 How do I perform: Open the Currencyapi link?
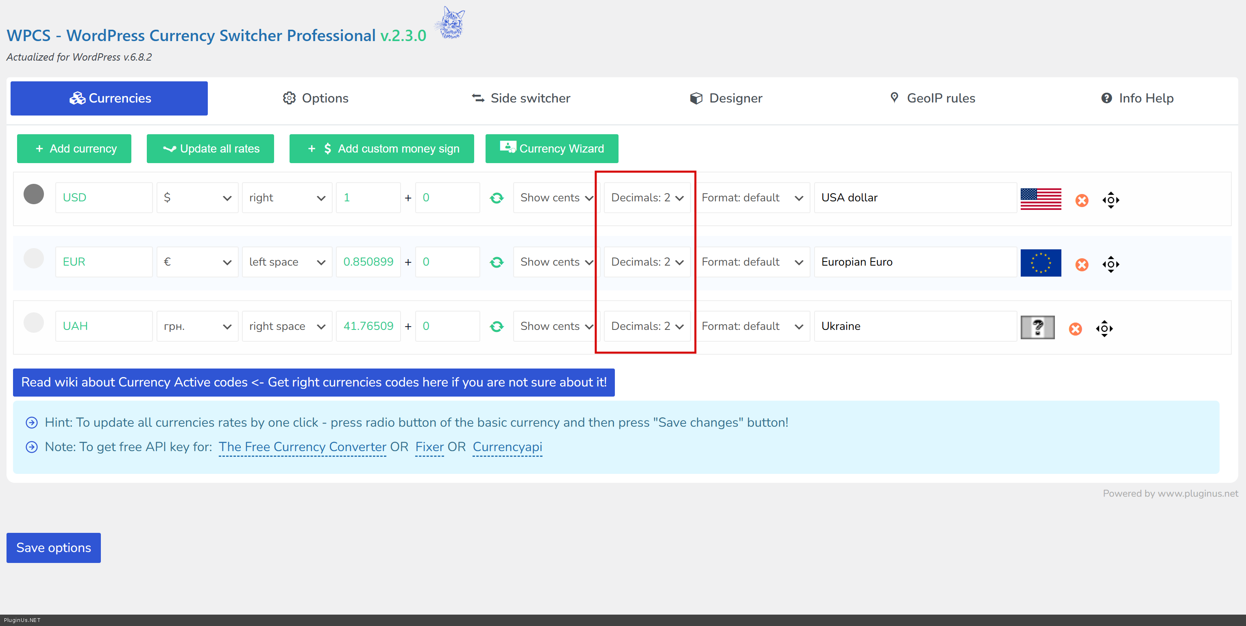click(x=507, y=447)
